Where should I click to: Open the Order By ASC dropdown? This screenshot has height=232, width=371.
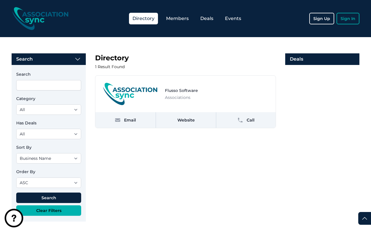pyautogui.click(x=49, y=183)
